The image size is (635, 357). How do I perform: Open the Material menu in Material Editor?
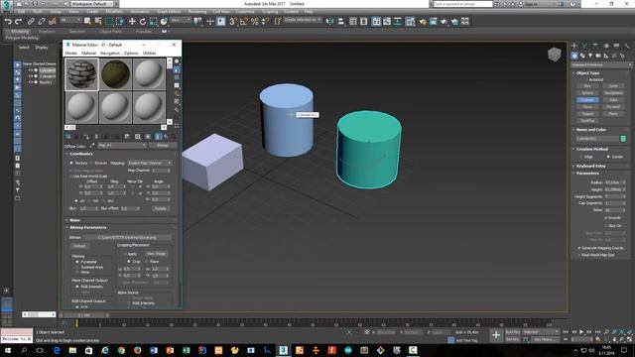tap(88, 53)
